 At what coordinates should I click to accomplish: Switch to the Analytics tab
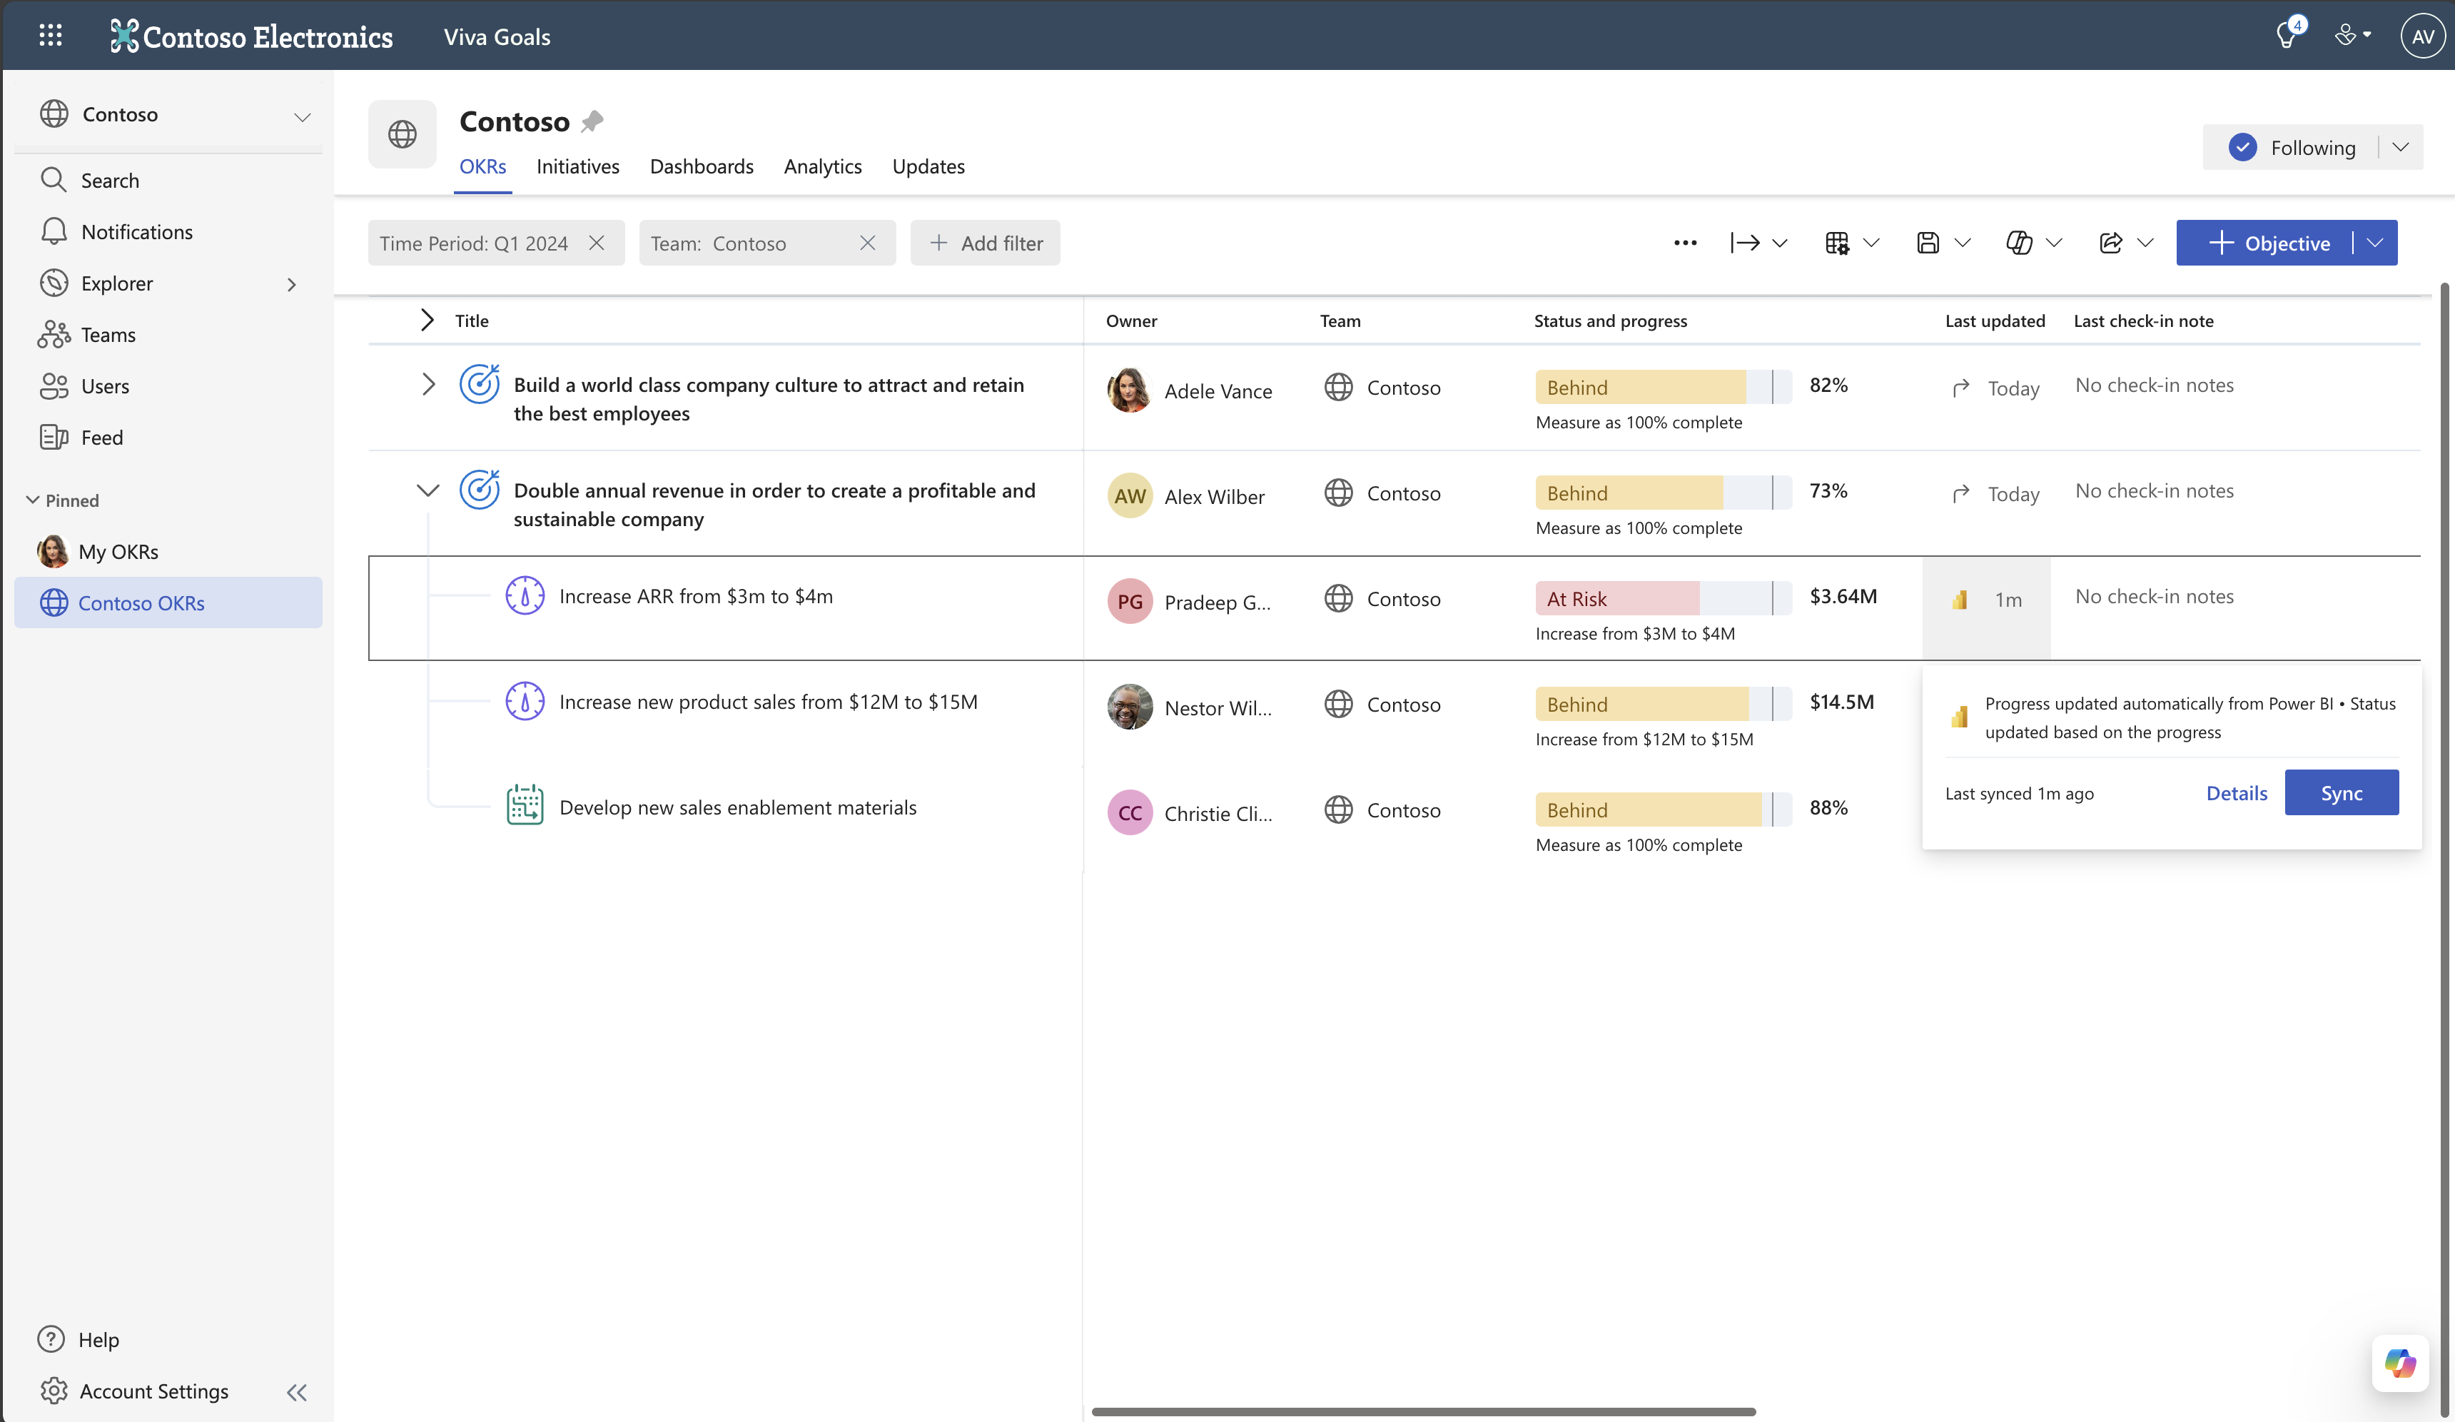pyautogui.click(x=822, y=166)
